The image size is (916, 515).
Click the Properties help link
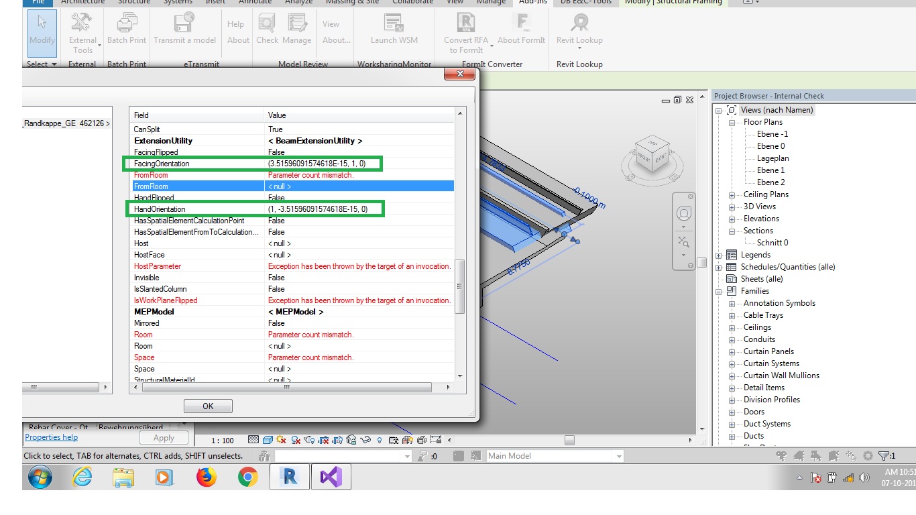(51, 437)
